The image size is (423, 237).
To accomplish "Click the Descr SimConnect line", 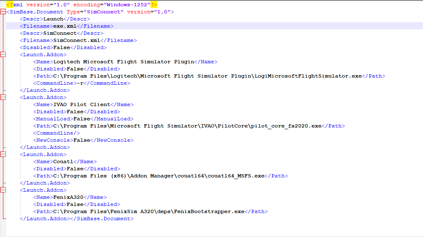I will click(x=62, y=33).
